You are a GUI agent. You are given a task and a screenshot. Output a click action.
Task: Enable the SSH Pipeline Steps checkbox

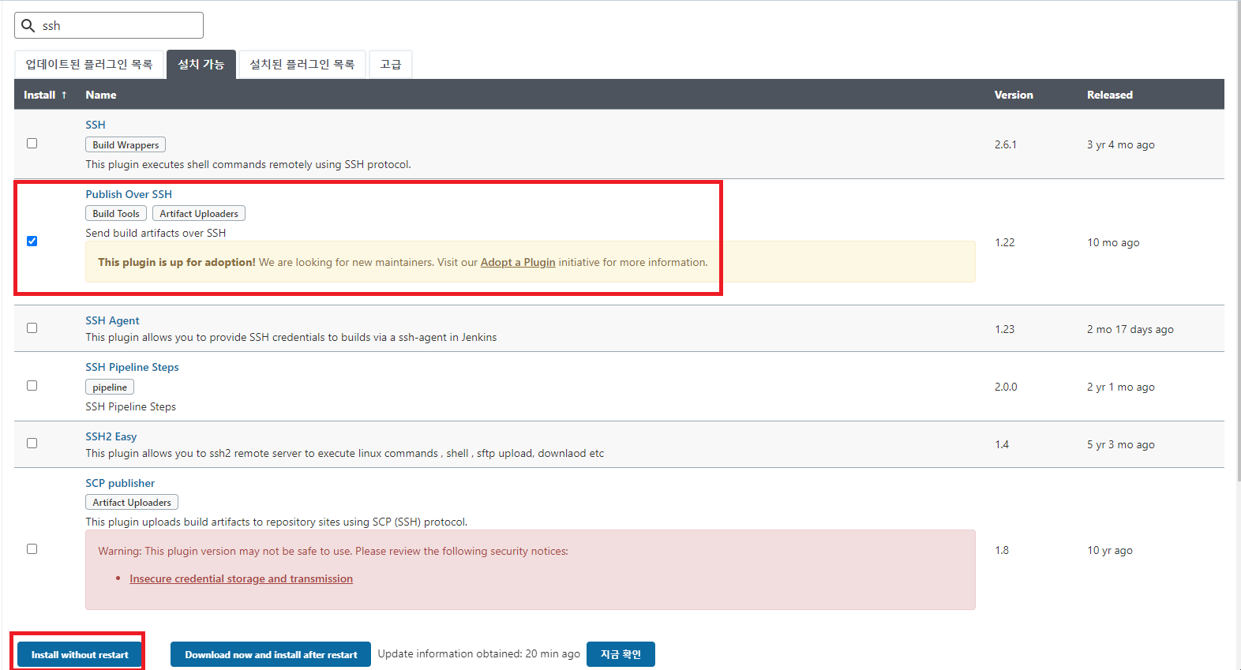click(32, 386)
